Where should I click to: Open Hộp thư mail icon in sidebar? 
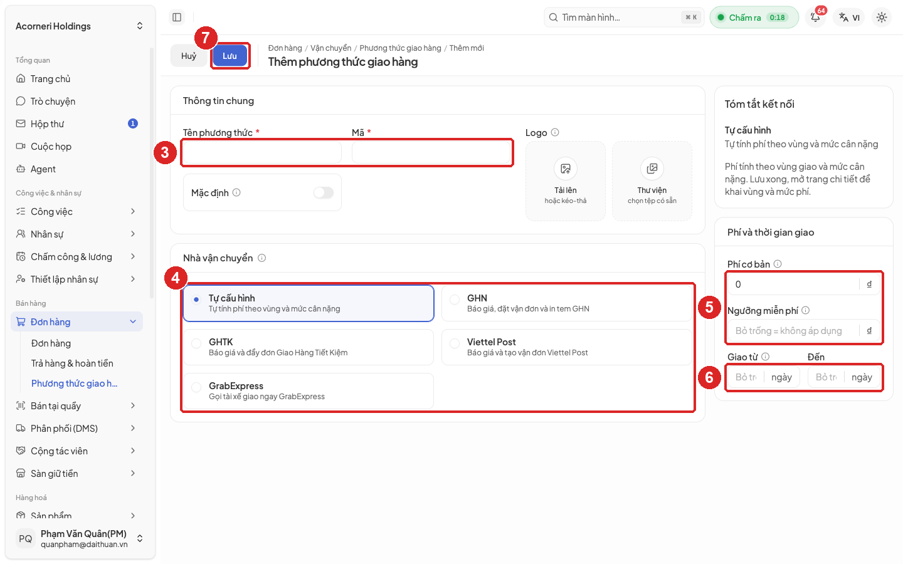tap(21, 124)
